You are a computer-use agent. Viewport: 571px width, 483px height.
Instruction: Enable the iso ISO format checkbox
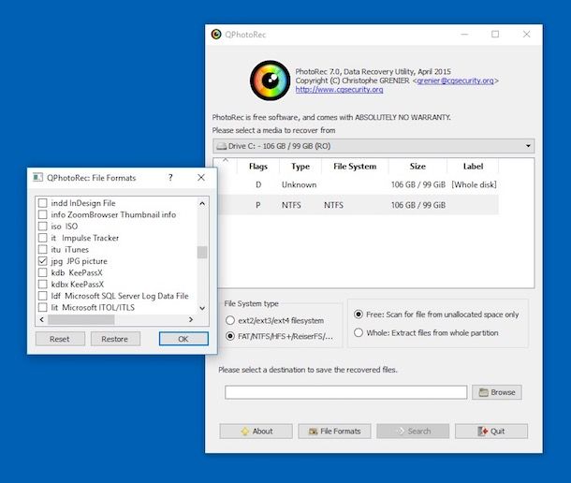pyautogui.click(x=42, y=226)
